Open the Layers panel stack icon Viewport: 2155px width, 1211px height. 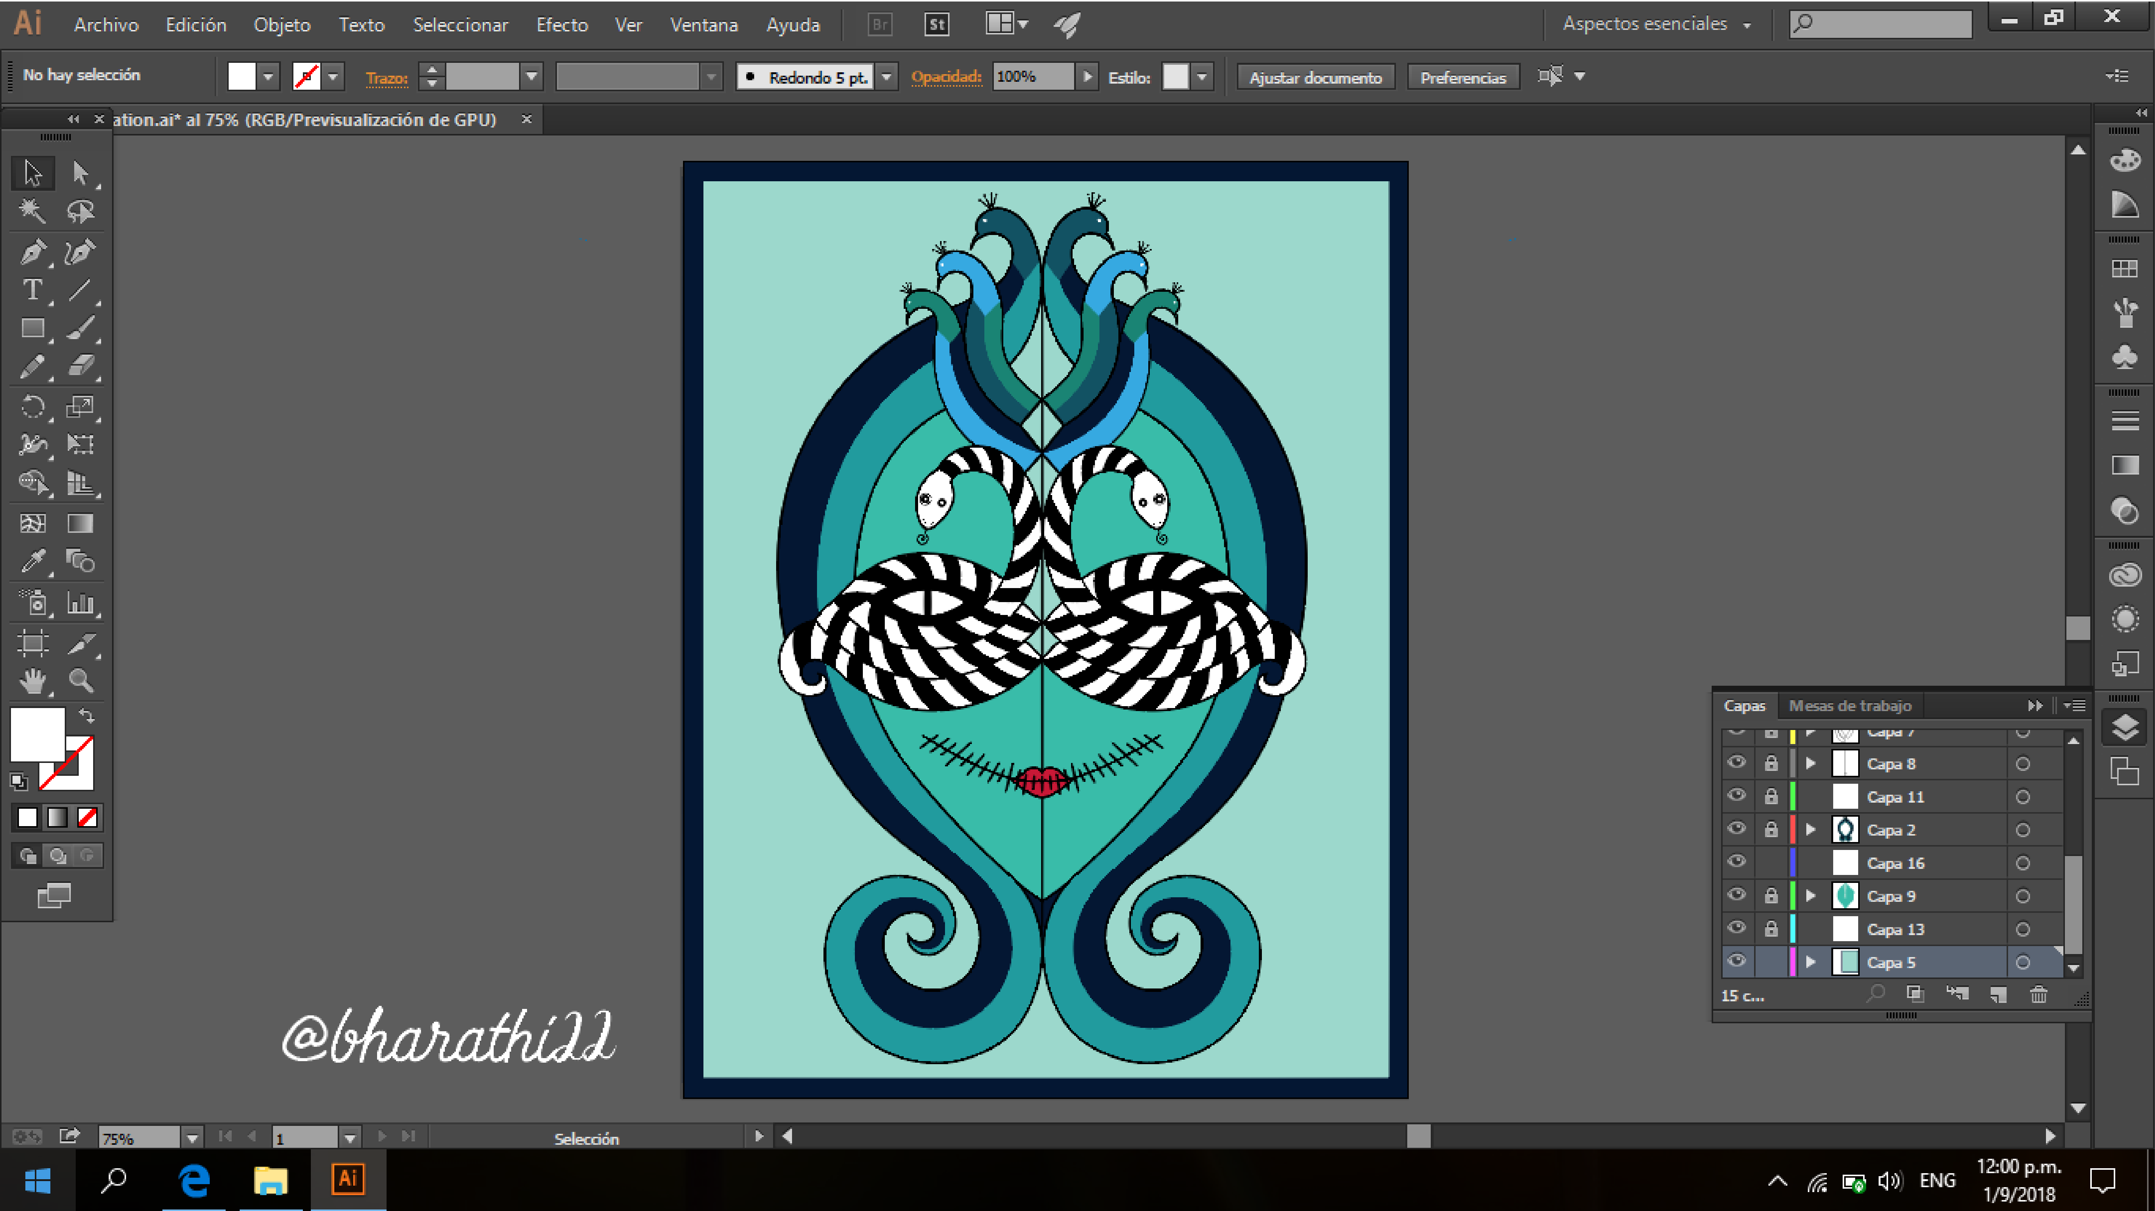[2125, 728]
